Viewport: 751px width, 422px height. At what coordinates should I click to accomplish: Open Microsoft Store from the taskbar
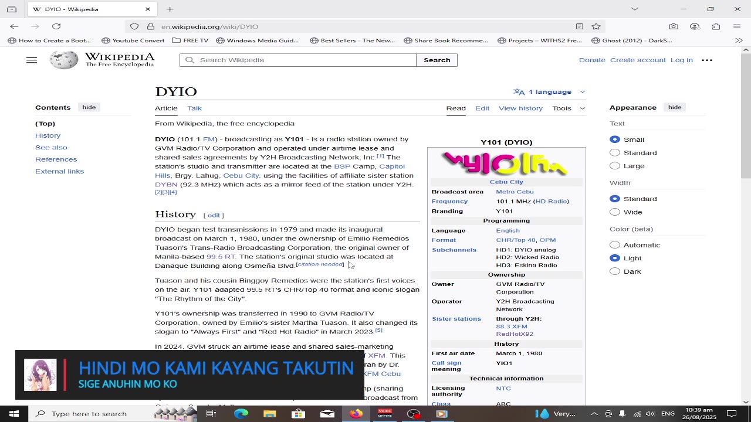tap(299, 414)
